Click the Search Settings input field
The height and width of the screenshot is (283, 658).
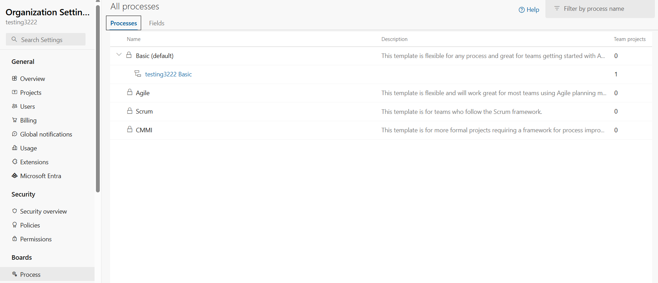(46, 39)
